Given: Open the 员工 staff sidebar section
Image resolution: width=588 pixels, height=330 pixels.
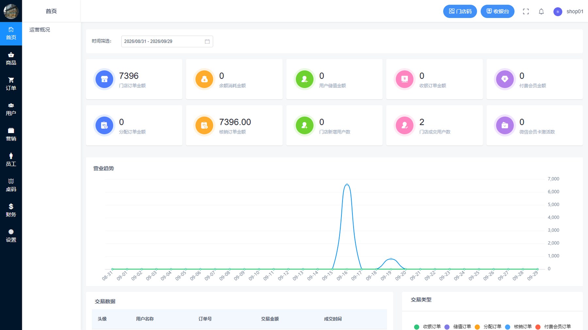Looking at the screenshot, I should click(11, 160).
